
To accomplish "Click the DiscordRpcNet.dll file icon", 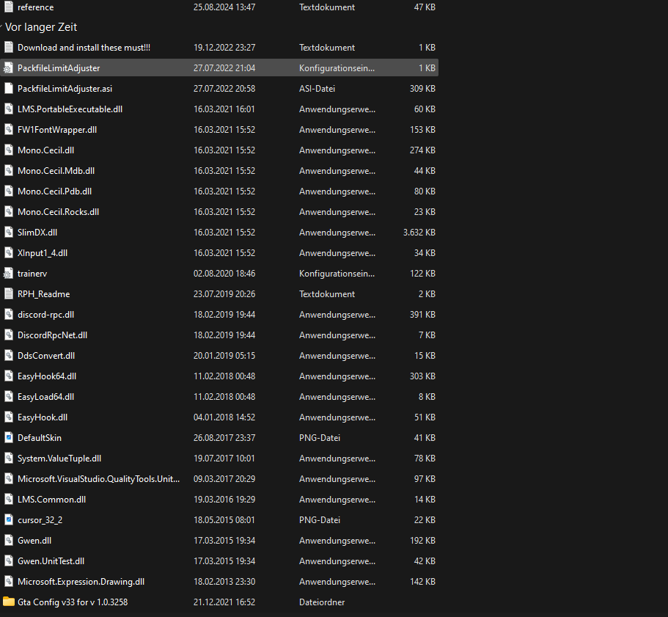I will point(9,335).
